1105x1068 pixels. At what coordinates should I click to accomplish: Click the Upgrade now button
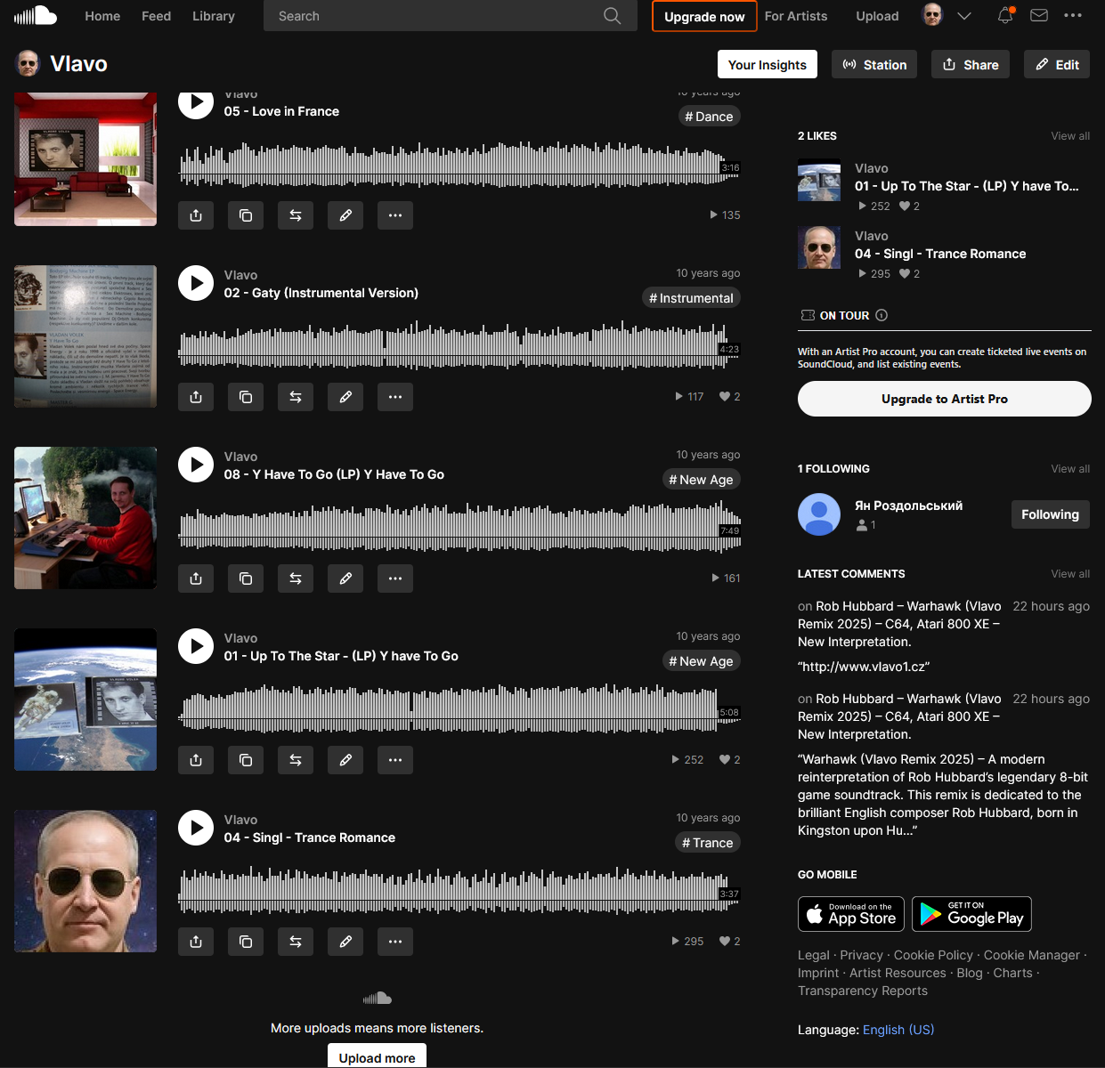[x=704, y=16]
